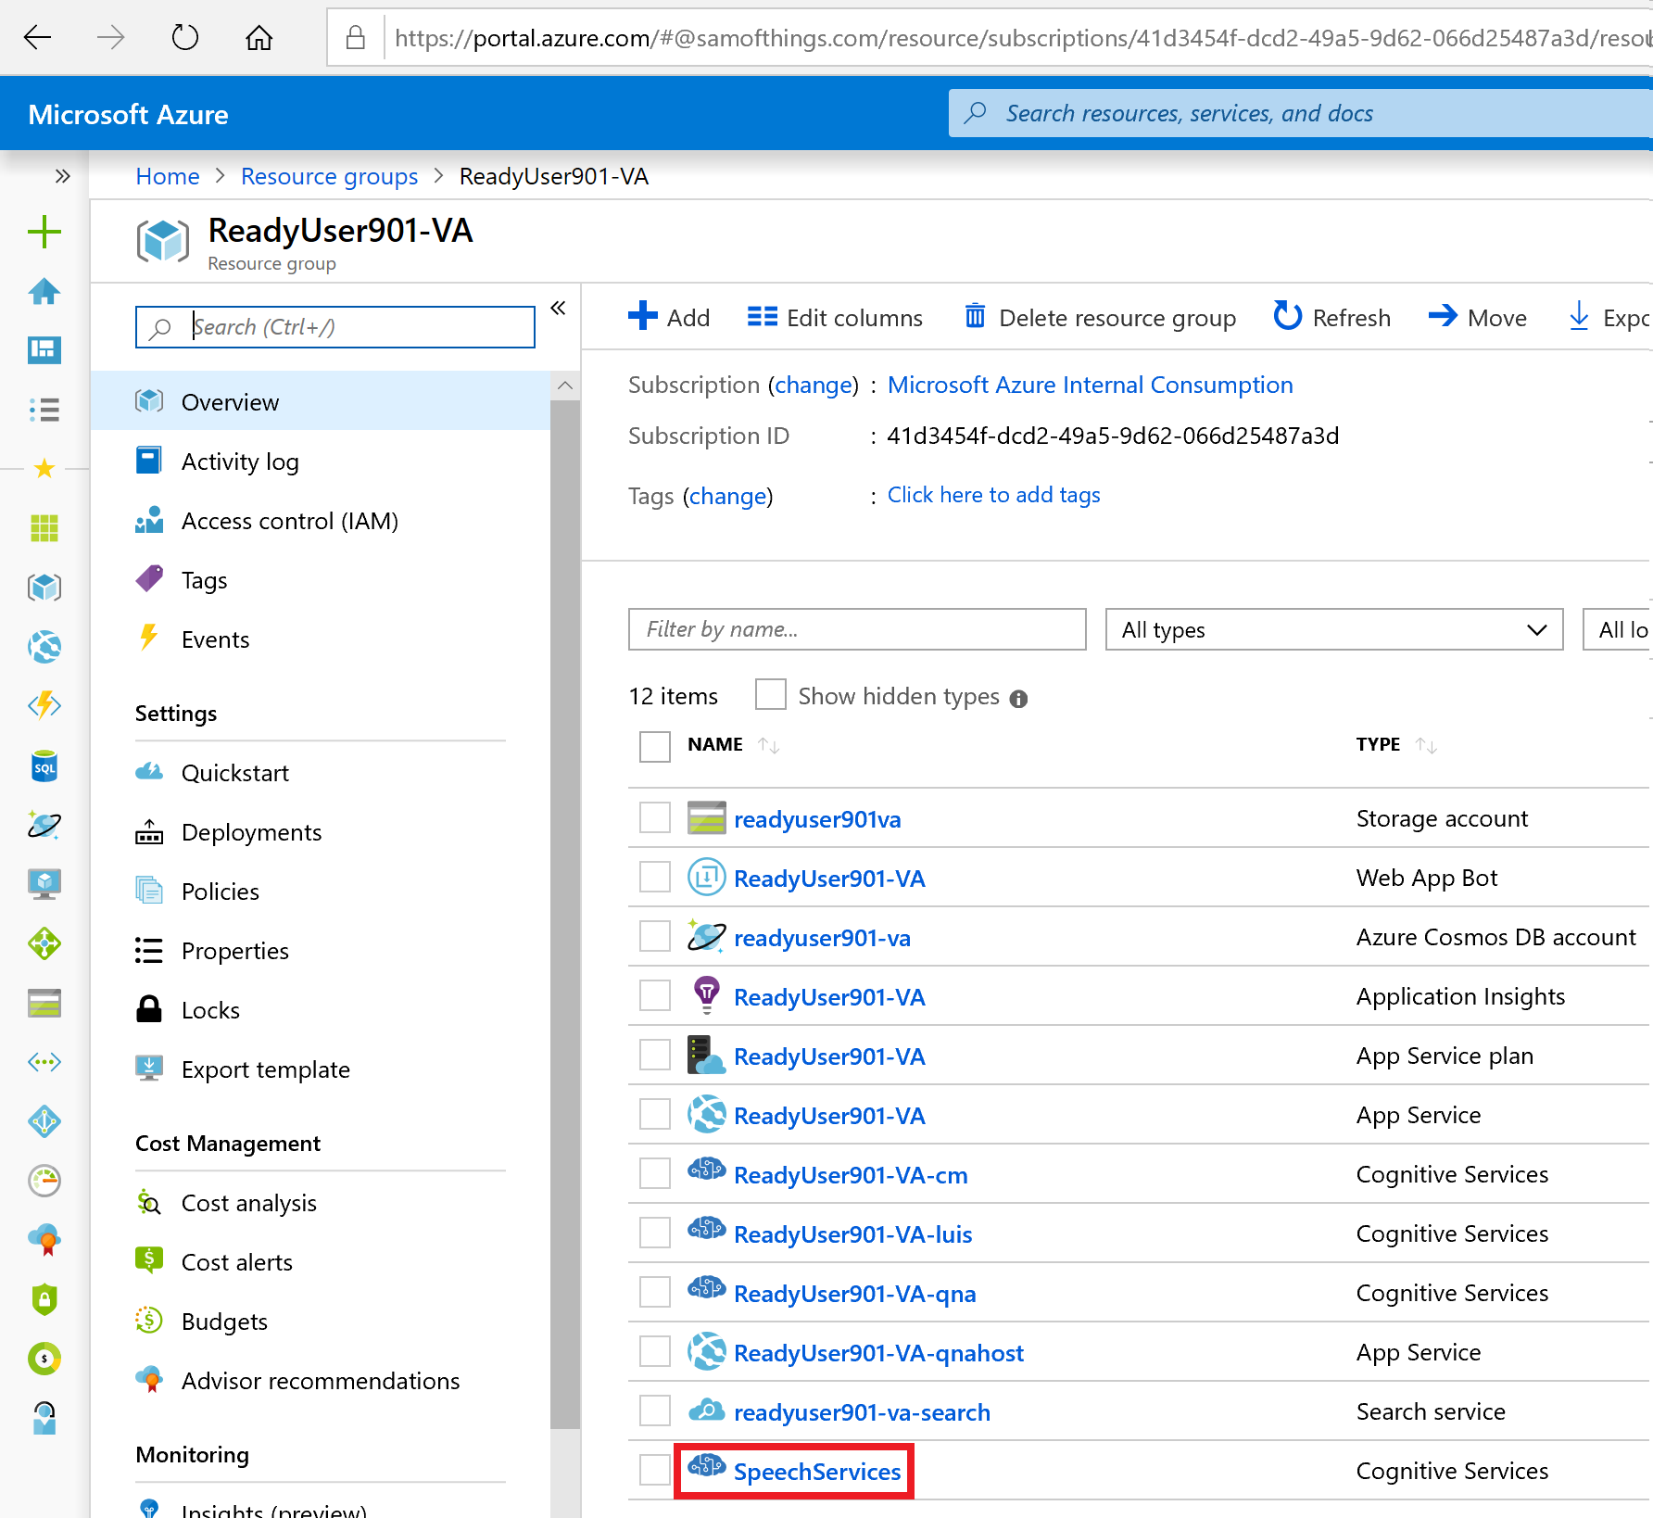This screenshot has width=1653, height=1518.
Task: Click the browser back arrow
Action: (x=37, y=37)
